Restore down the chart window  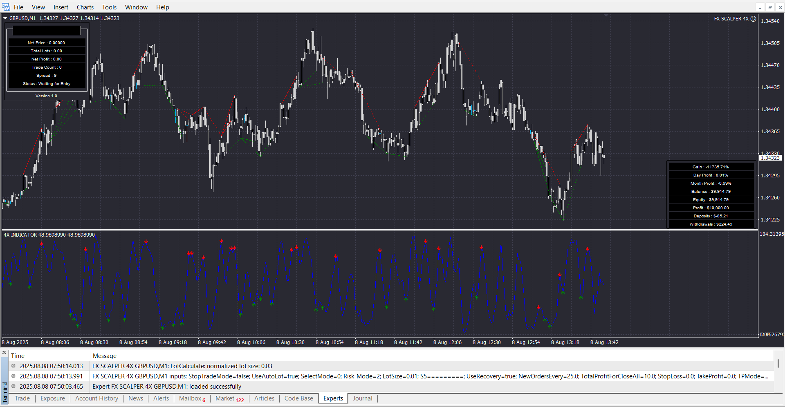tap(770, 7)
